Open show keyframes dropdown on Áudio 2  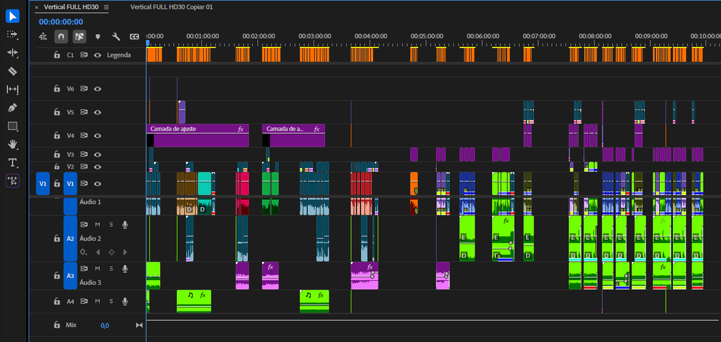tap(84, 252)
